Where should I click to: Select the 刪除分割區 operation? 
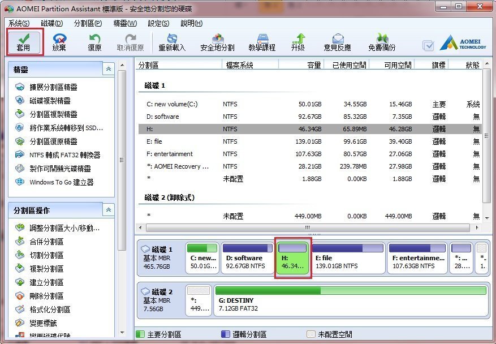(39, 296)
